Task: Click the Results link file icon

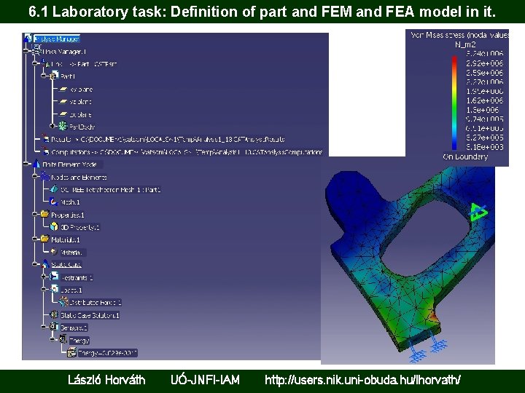Action: point(45,139)
